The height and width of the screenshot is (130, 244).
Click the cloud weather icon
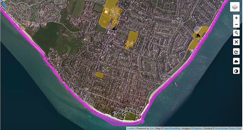236,61
